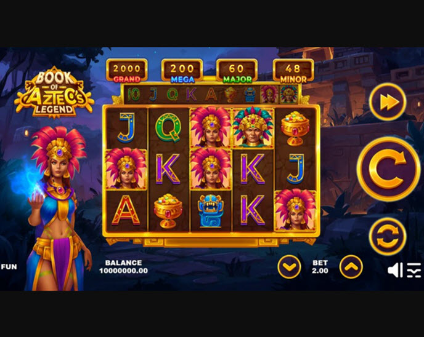Open the settings menu sliders icon
Screen dimensions: 424x337
point(414,270)
